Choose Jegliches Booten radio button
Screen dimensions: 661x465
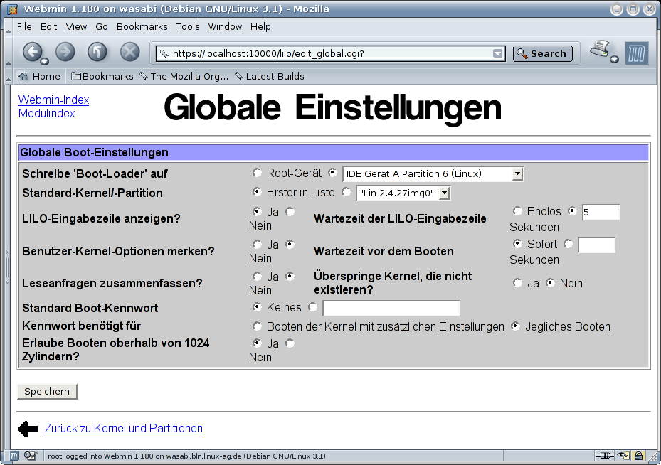click(x=516, y=326)
